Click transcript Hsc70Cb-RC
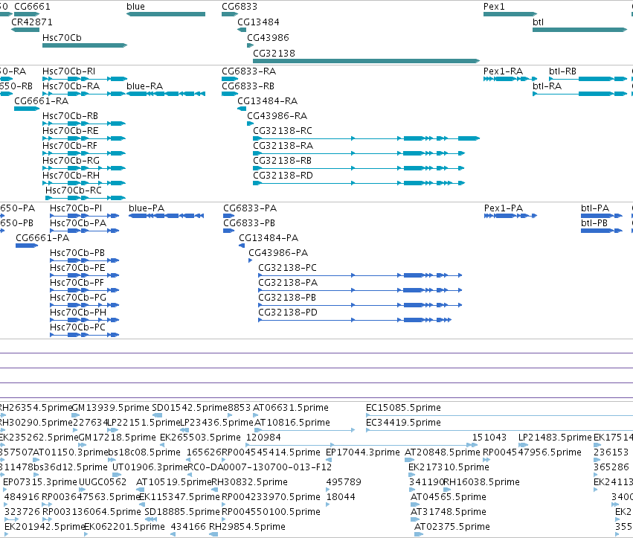This screenshot has width=633, height=538. [86, 199]
